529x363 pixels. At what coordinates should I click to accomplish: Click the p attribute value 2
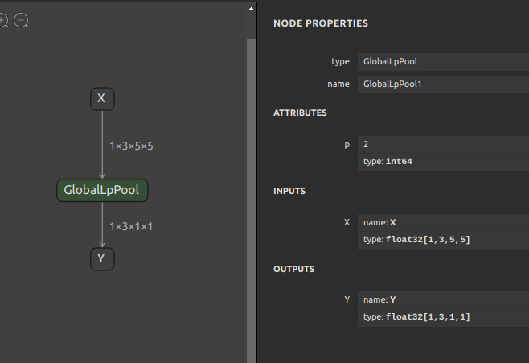[x=443, y=145]
